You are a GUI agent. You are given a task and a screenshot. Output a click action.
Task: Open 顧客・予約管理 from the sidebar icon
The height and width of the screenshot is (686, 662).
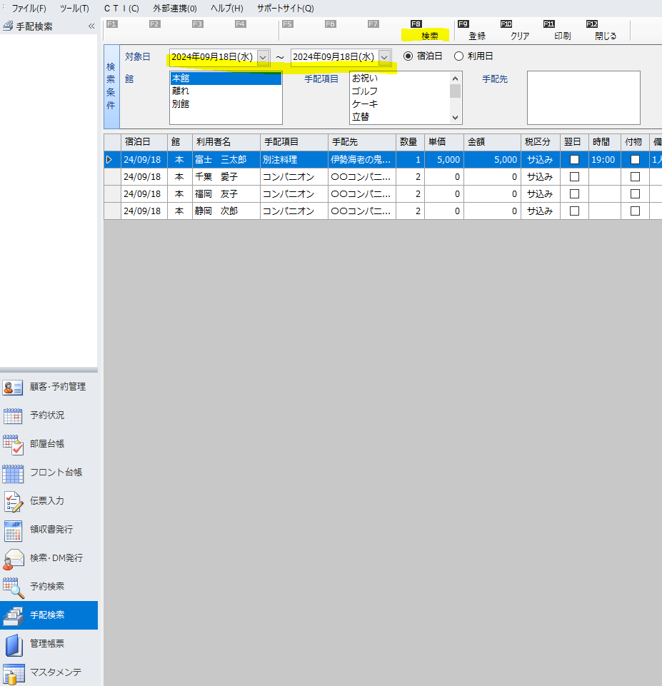(x=13, y=387)
